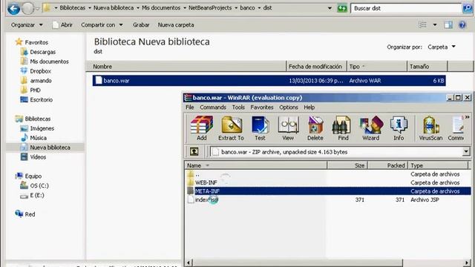Screen dimensions: 475x267
Task: Click WinRAR horizontal scrollbar right arrow
Action: (467, 263)
